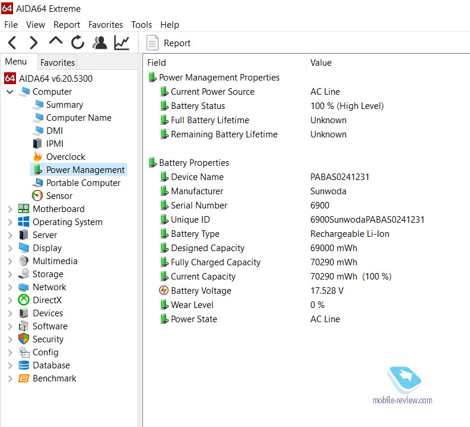
Task: Expand the Server tree node
Action: 10,235
